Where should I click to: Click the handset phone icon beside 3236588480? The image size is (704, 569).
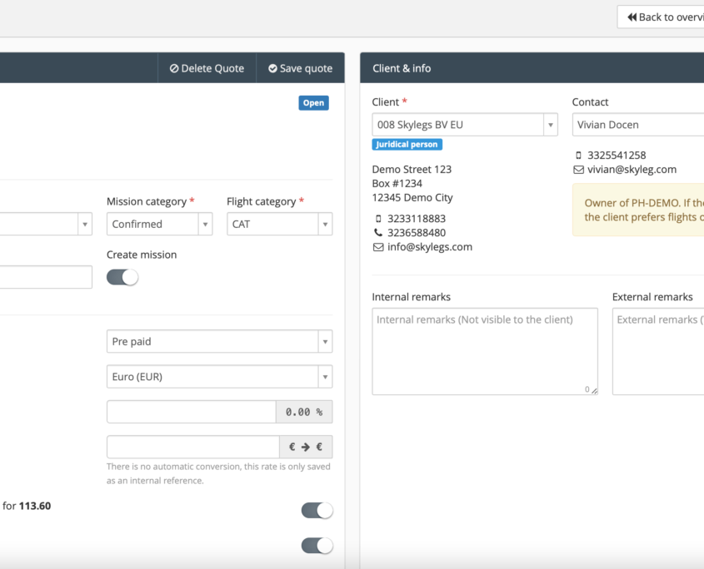(x=377, y=232)
